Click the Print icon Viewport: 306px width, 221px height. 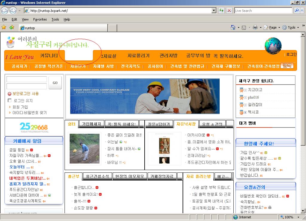point(255,27)
